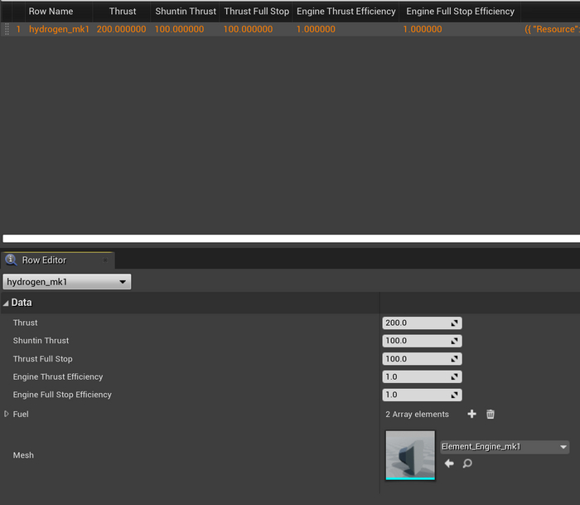Image resolution: width=580 pixels, height=505 pixels.
Task: Click spinner arrow icon in Shuntin Thrust field
Action: pos(454,341)
